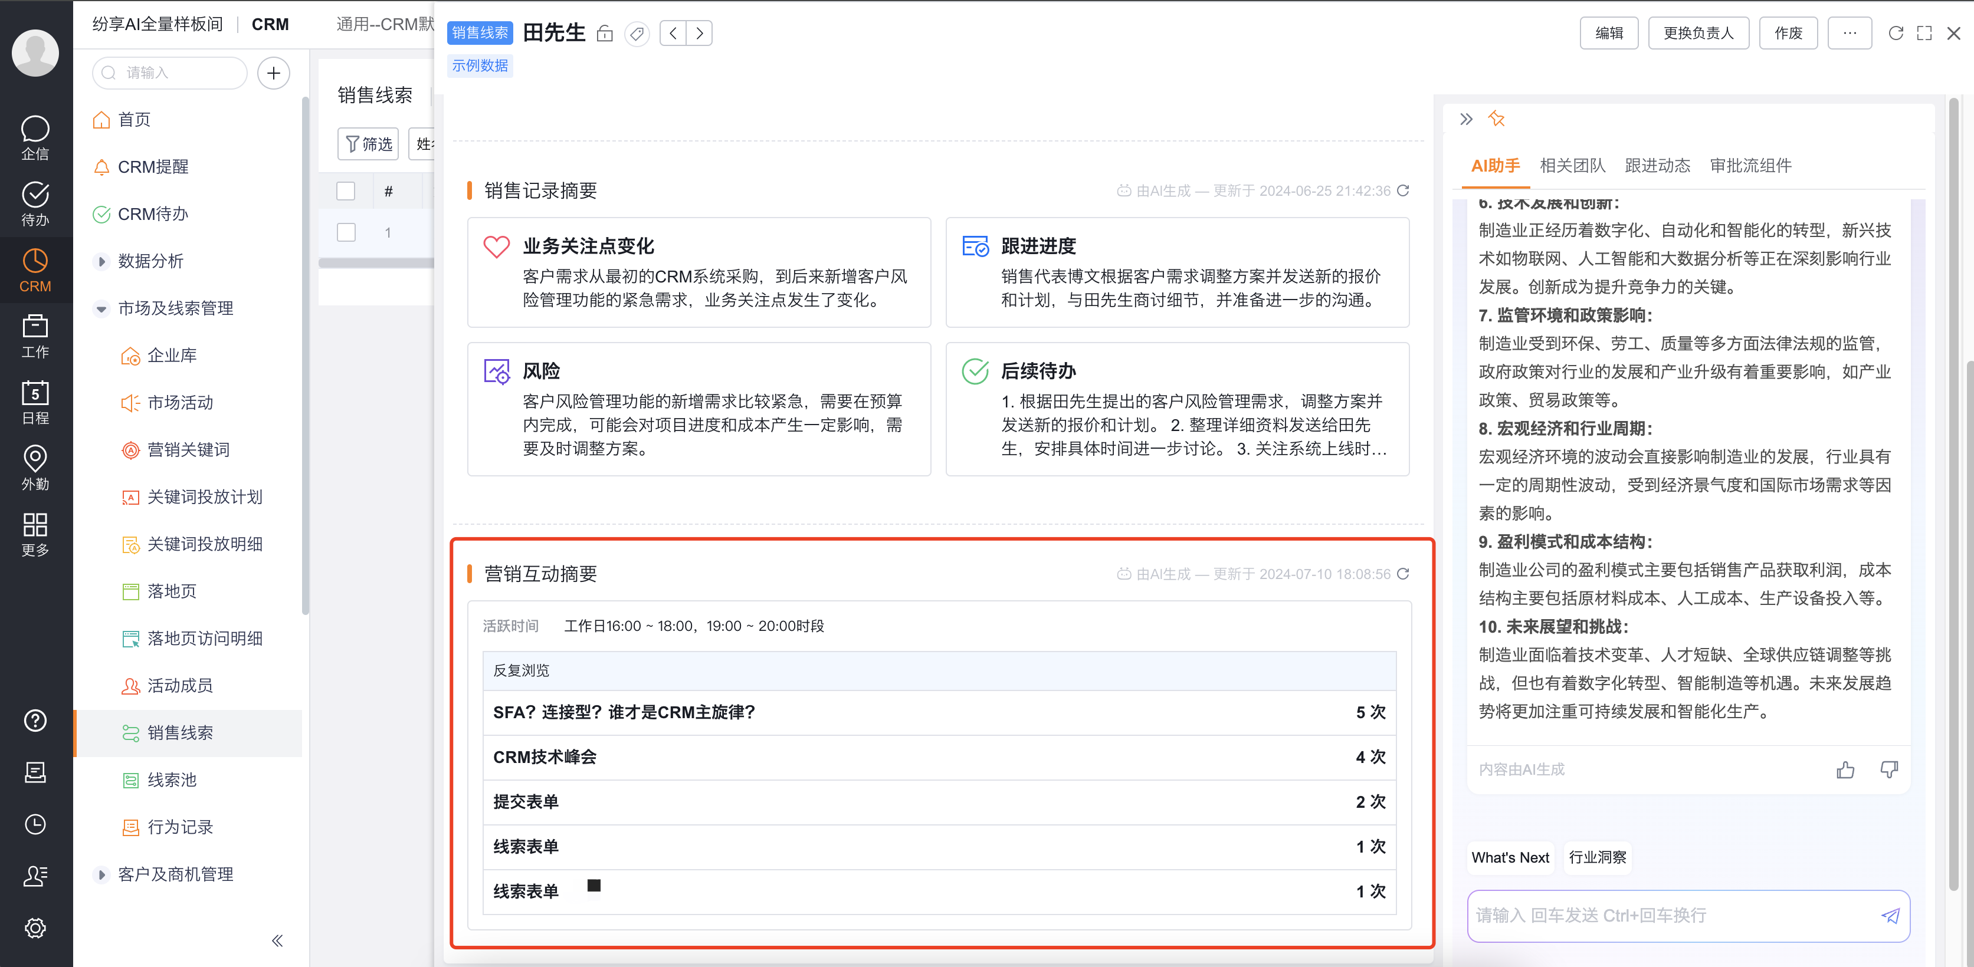Open the 日程 calendar sidebar icon

coord(35,402)
